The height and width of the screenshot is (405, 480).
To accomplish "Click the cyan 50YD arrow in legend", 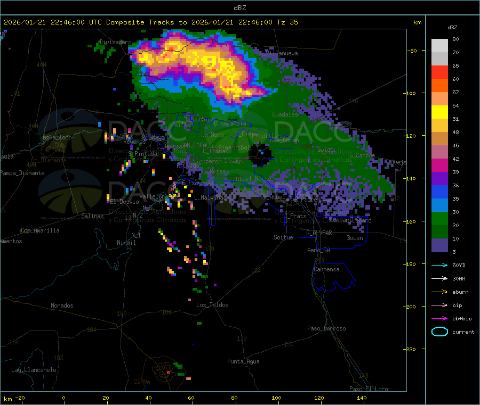I will (x=439, y=265).
